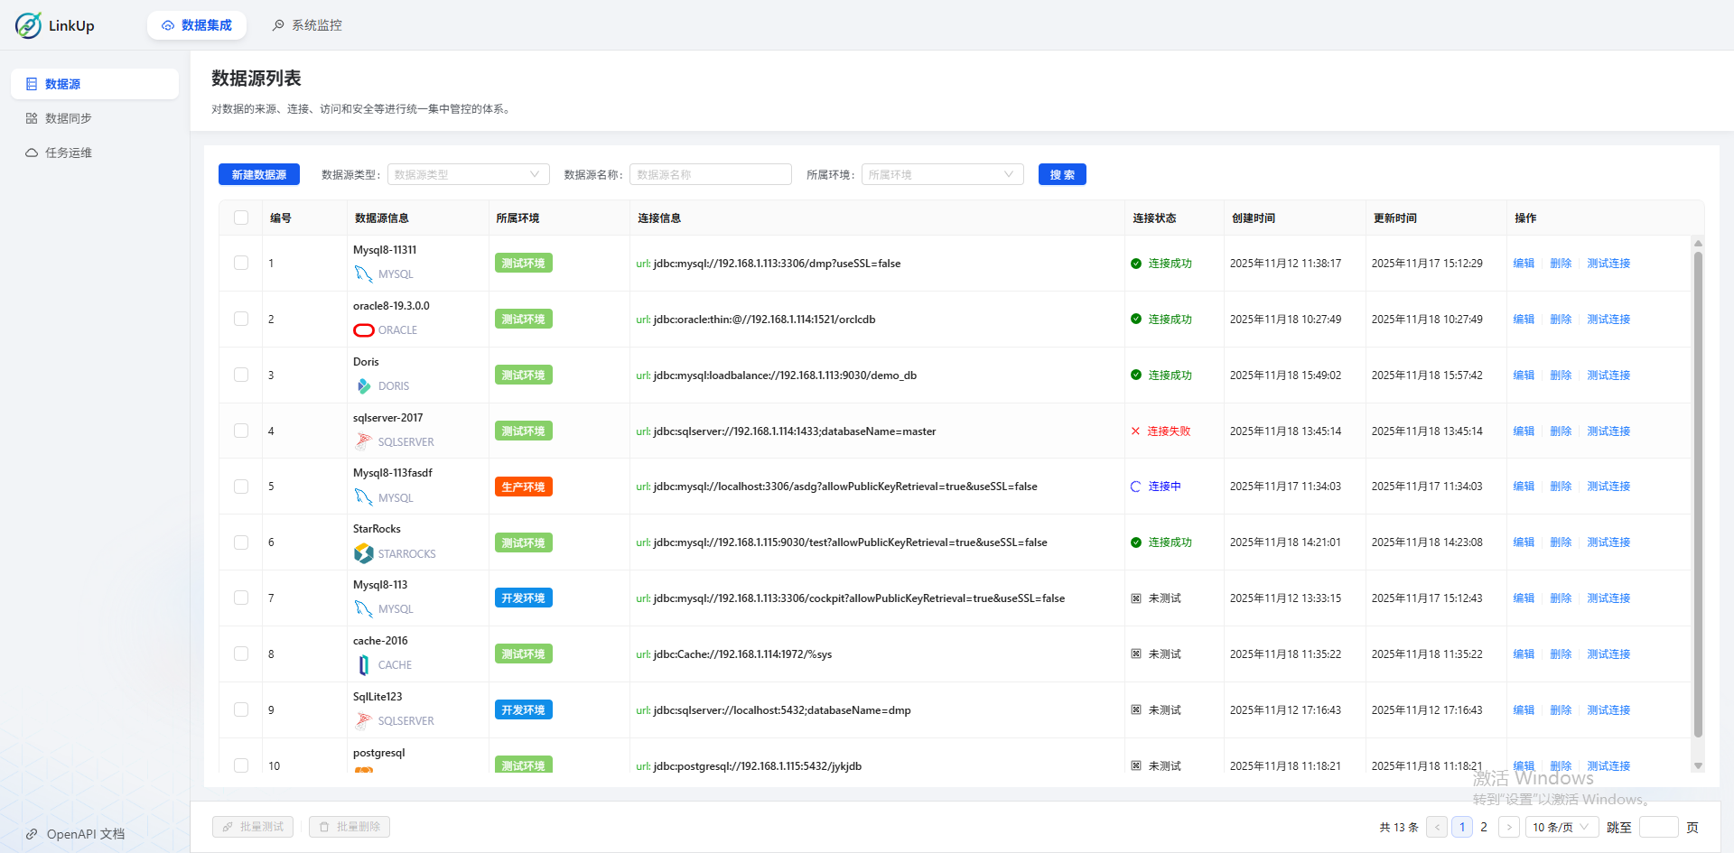Screen dimensions: 1734x853
Task: Open 数据同步 in the left sidebar
Action: [x=69, y=118]
